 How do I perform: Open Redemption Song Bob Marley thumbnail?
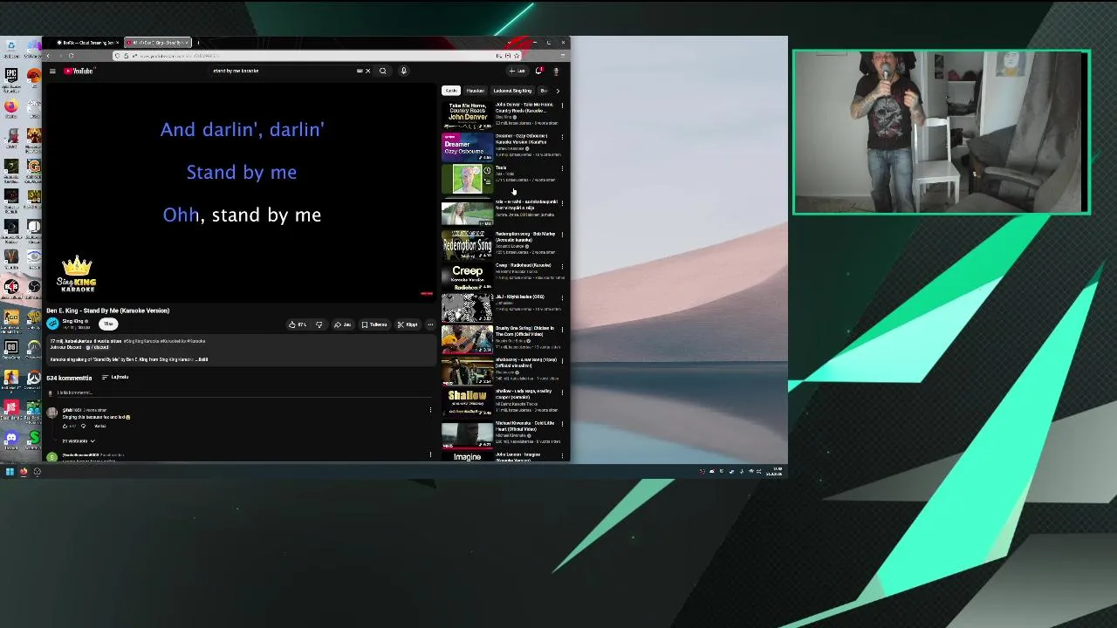[x=467, y=245]
